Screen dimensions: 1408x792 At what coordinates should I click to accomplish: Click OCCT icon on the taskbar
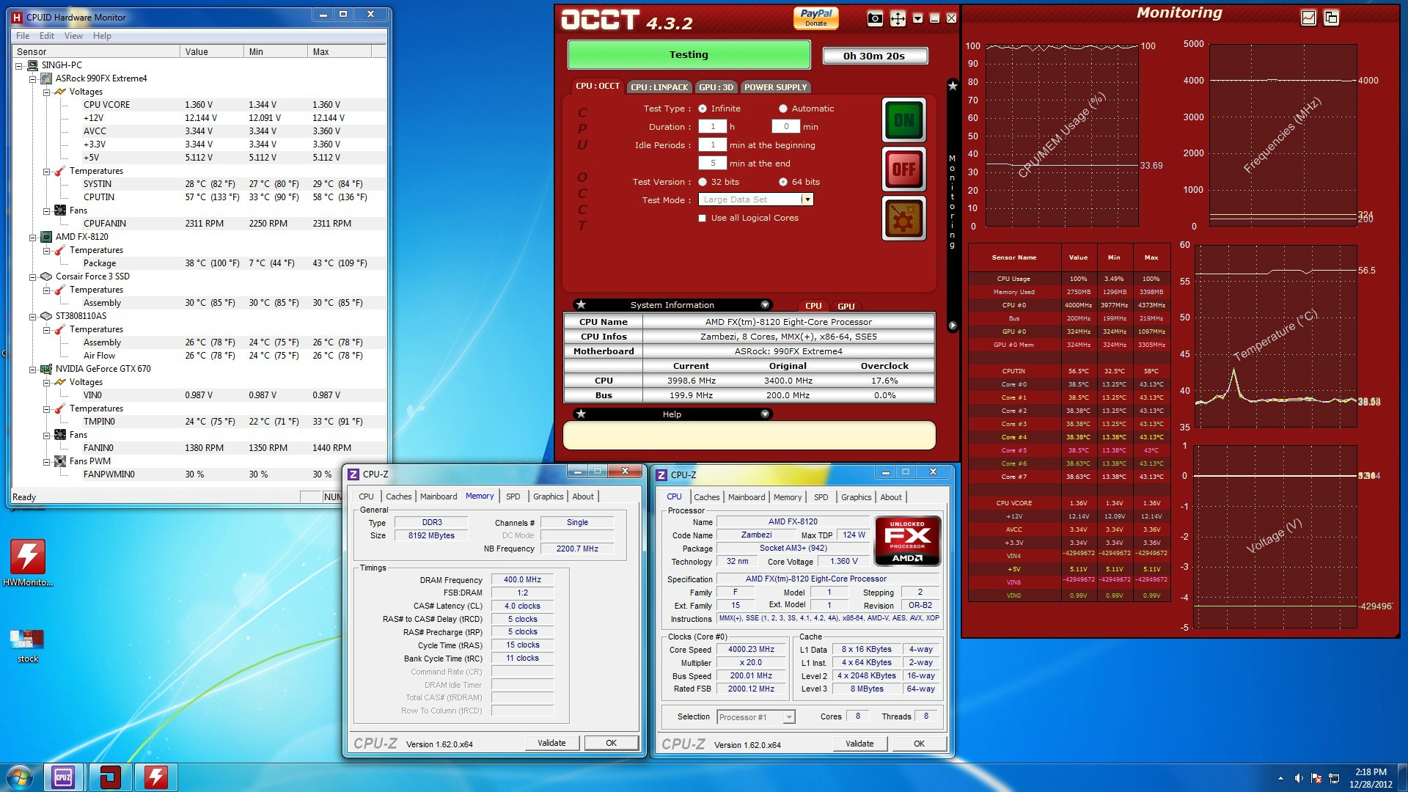110,777
